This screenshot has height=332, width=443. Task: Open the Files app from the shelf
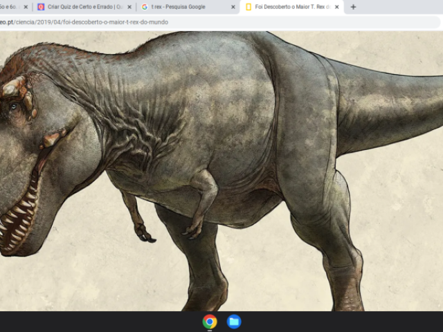tap(234, 322)
